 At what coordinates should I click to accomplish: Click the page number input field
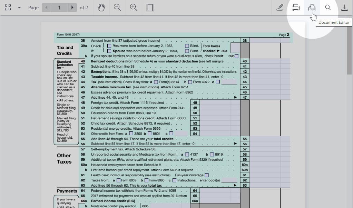(59, 8)
